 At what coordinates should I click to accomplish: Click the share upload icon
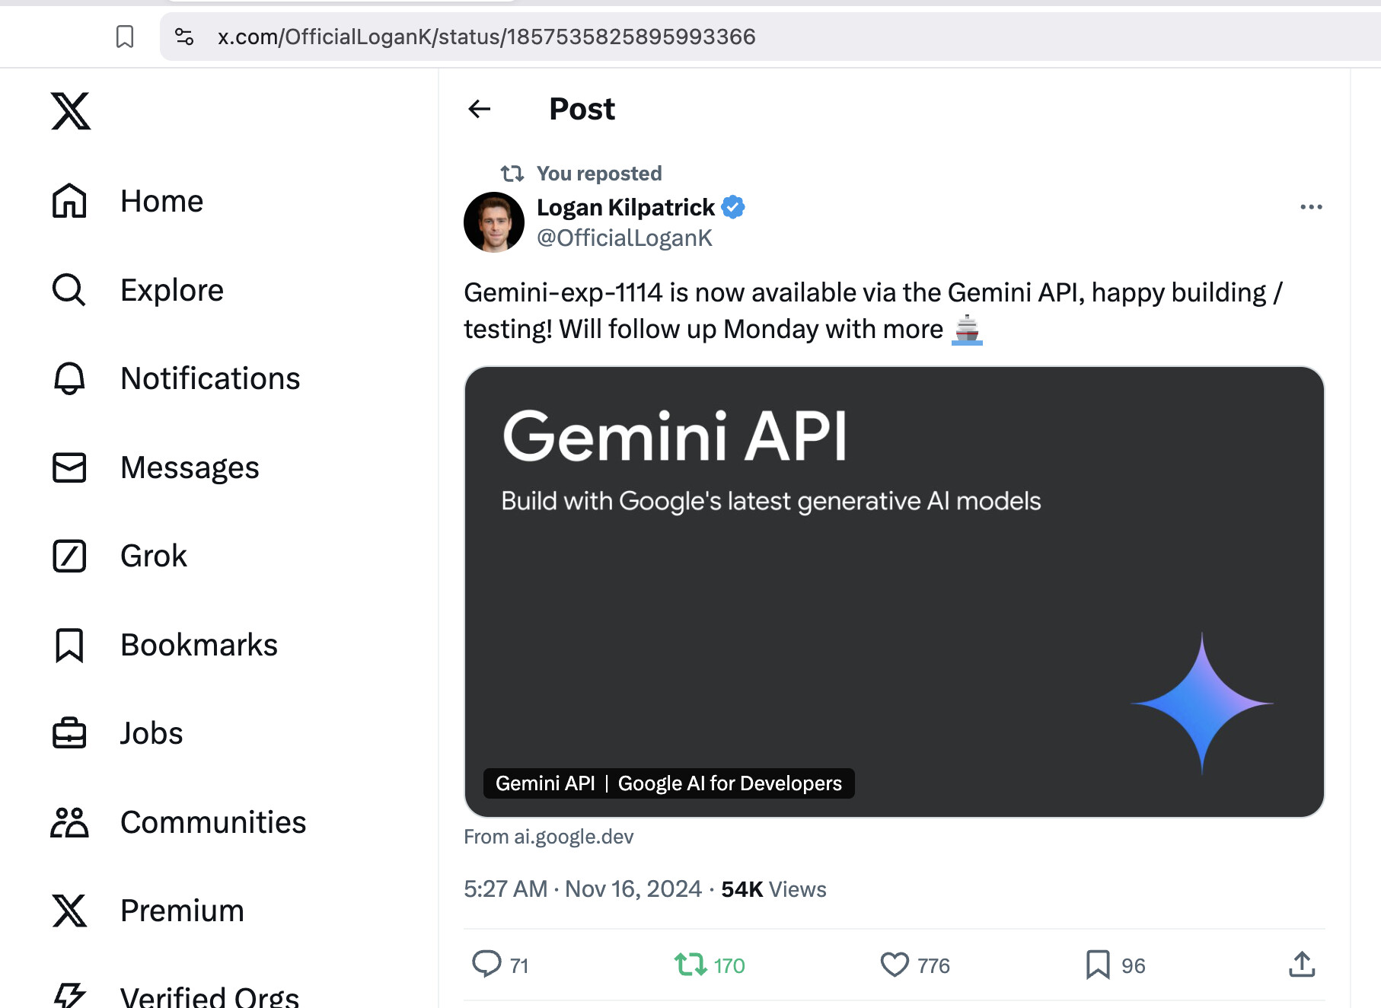tap(1302, 964)
